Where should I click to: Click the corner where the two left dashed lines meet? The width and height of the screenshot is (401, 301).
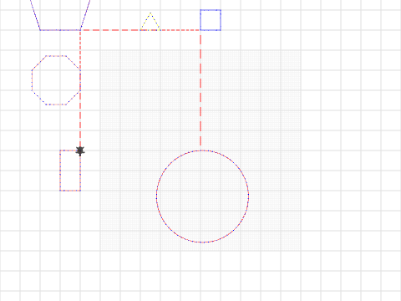point(80,30)
